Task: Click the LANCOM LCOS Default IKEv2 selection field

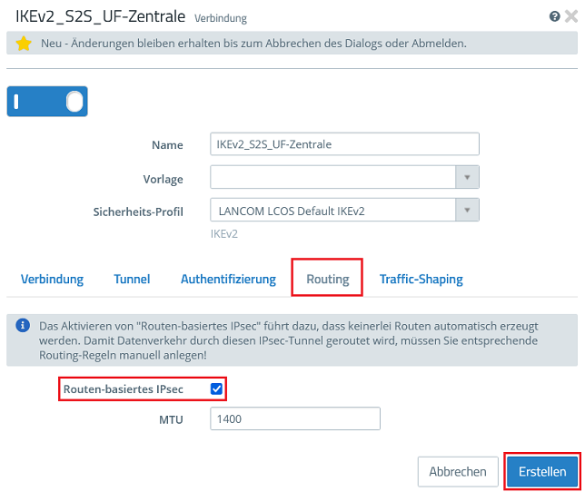Action: 332,212
